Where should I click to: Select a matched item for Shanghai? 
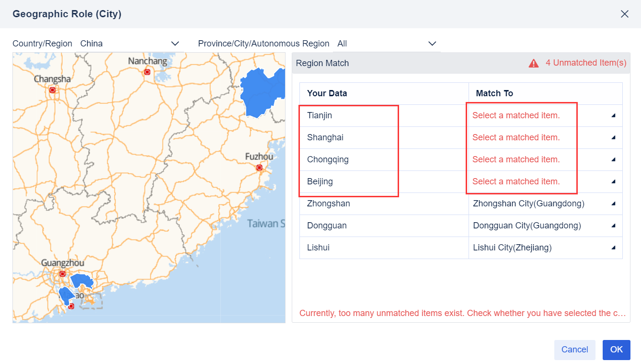click(x=515, y=137)
